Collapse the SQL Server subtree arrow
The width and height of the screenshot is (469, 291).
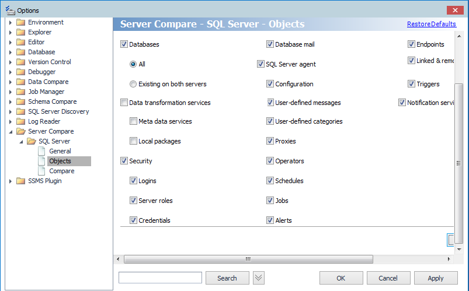pyautogui.click(x=21, y=142)
